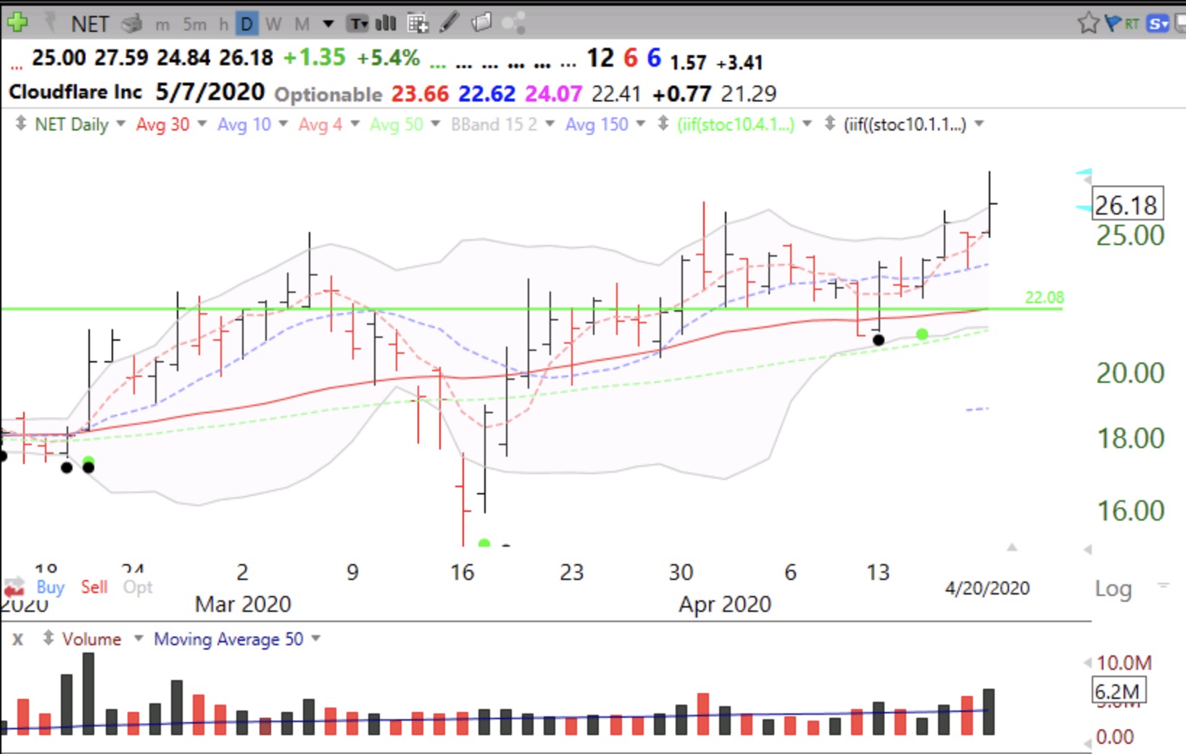Open the green iif(stoc10.4.1...) dropdown arrow
Viewport: 1186px width, 754px height.
coord(807,124)
